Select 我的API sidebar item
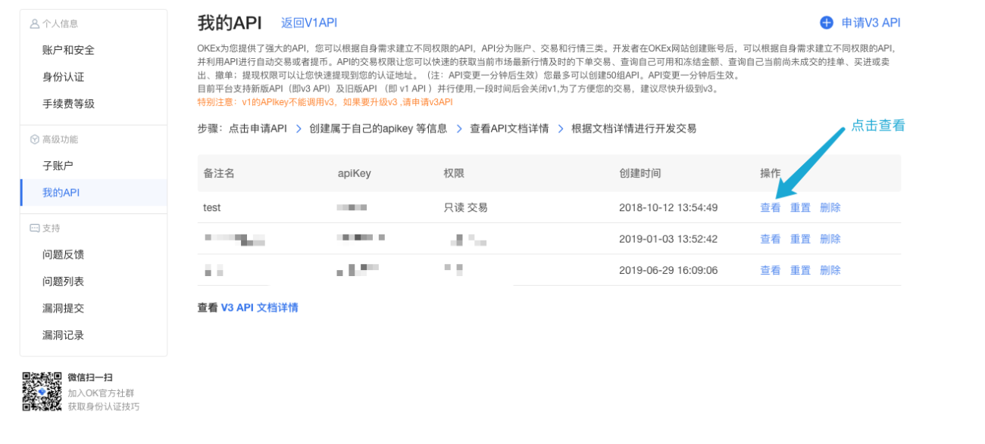This screenshot has width=985, height=444. click(x=93, y=193)
